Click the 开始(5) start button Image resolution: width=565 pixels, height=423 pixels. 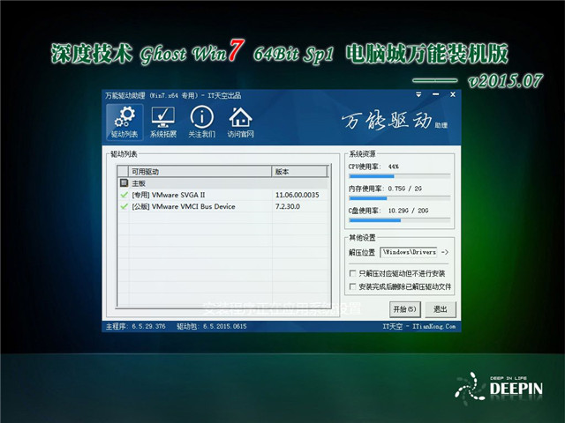coord(404,309)
